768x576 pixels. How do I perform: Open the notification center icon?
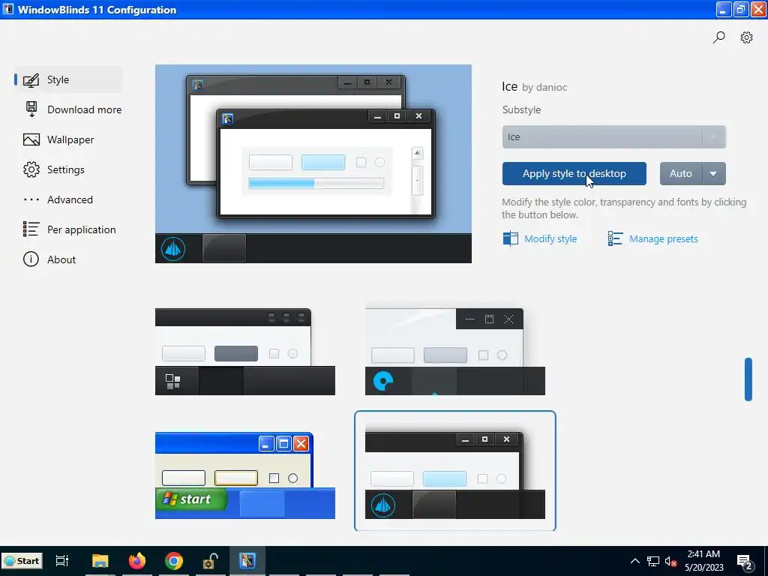click(x=745, y=562)
